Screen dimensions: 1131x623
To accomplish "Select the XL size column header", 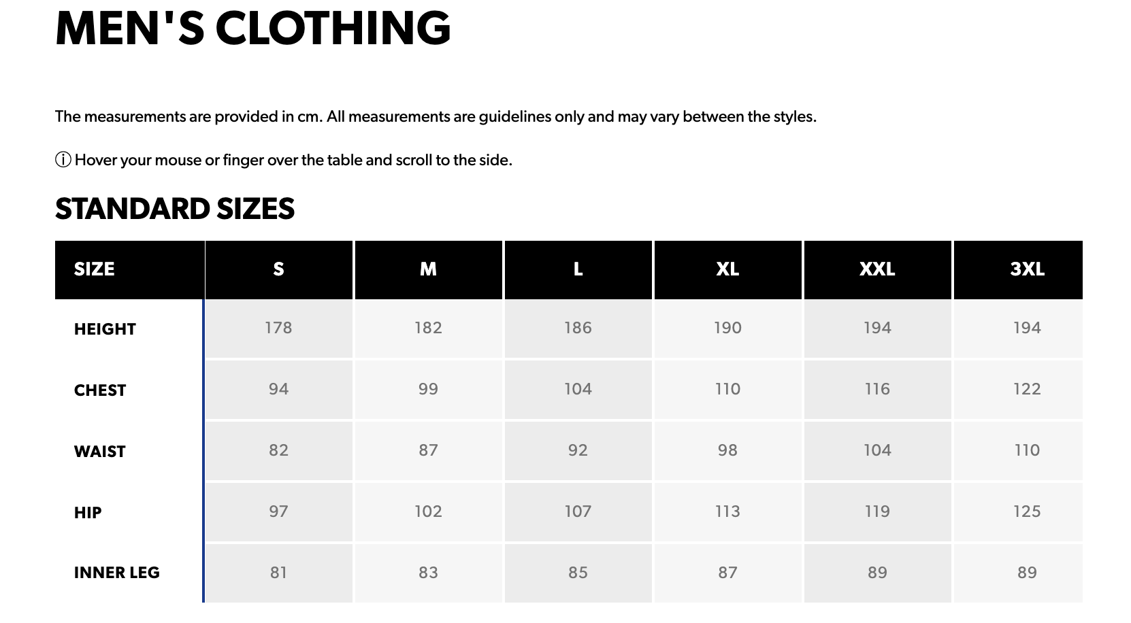I will (x=727, y=269).
